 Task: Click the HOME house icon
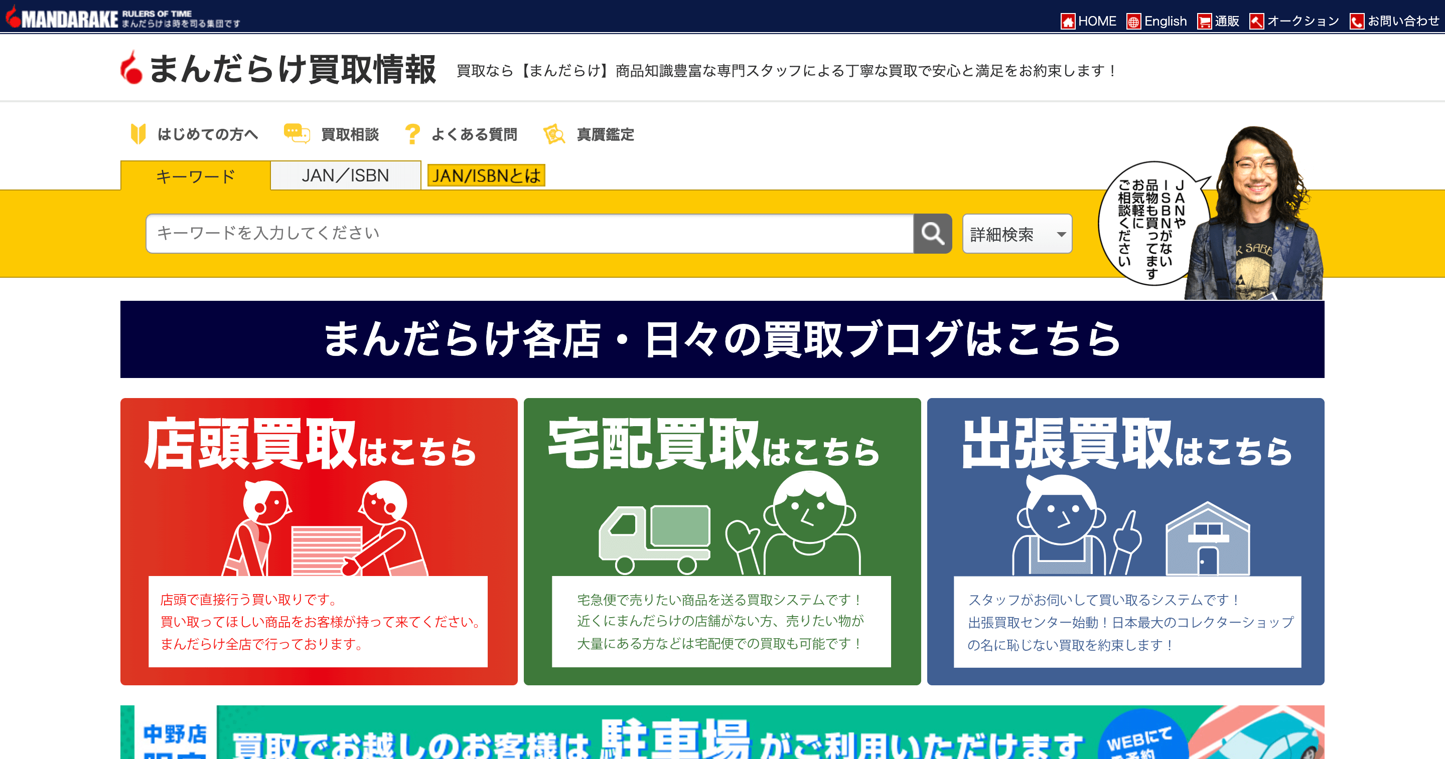[x=1068, y=21]
